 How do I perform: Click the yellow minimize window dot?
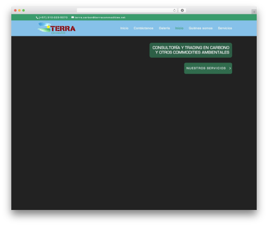pos(19,10)
